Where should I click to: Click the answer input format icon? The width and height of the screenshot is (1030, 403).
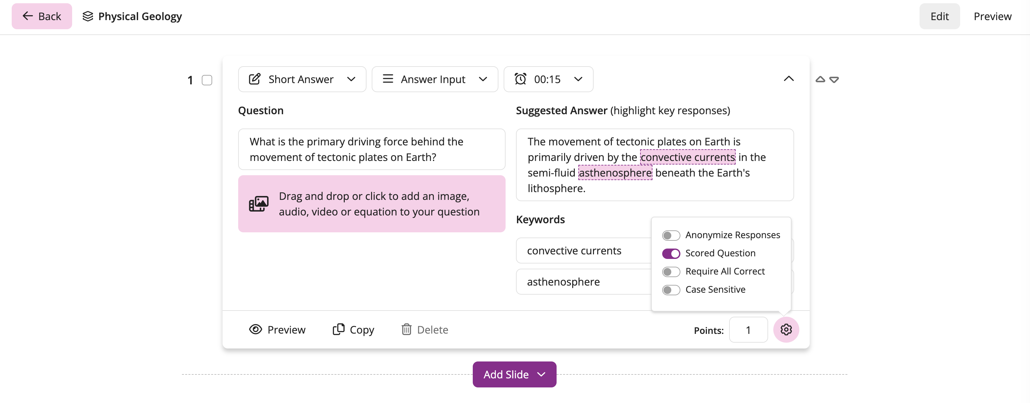point(388,78)
